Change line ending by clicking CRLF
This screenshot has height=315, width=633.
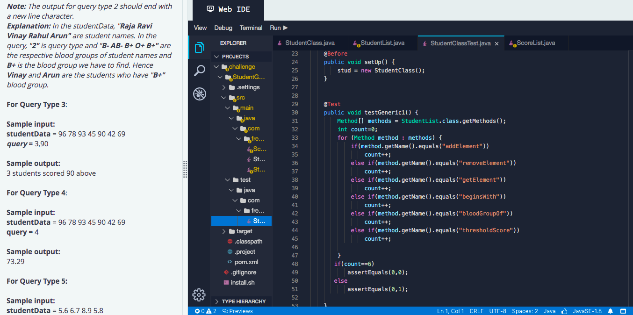476,310
